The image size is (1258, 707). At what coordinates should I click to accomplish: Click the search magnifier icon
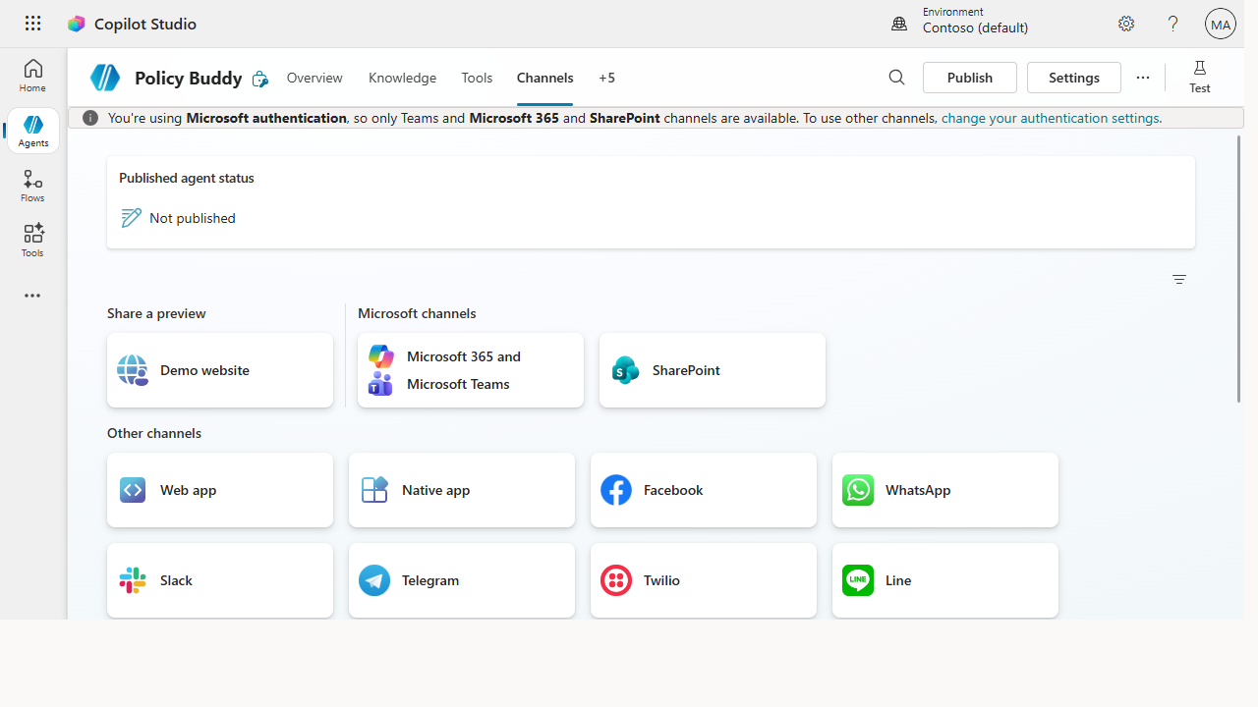(x=896, y=78)
